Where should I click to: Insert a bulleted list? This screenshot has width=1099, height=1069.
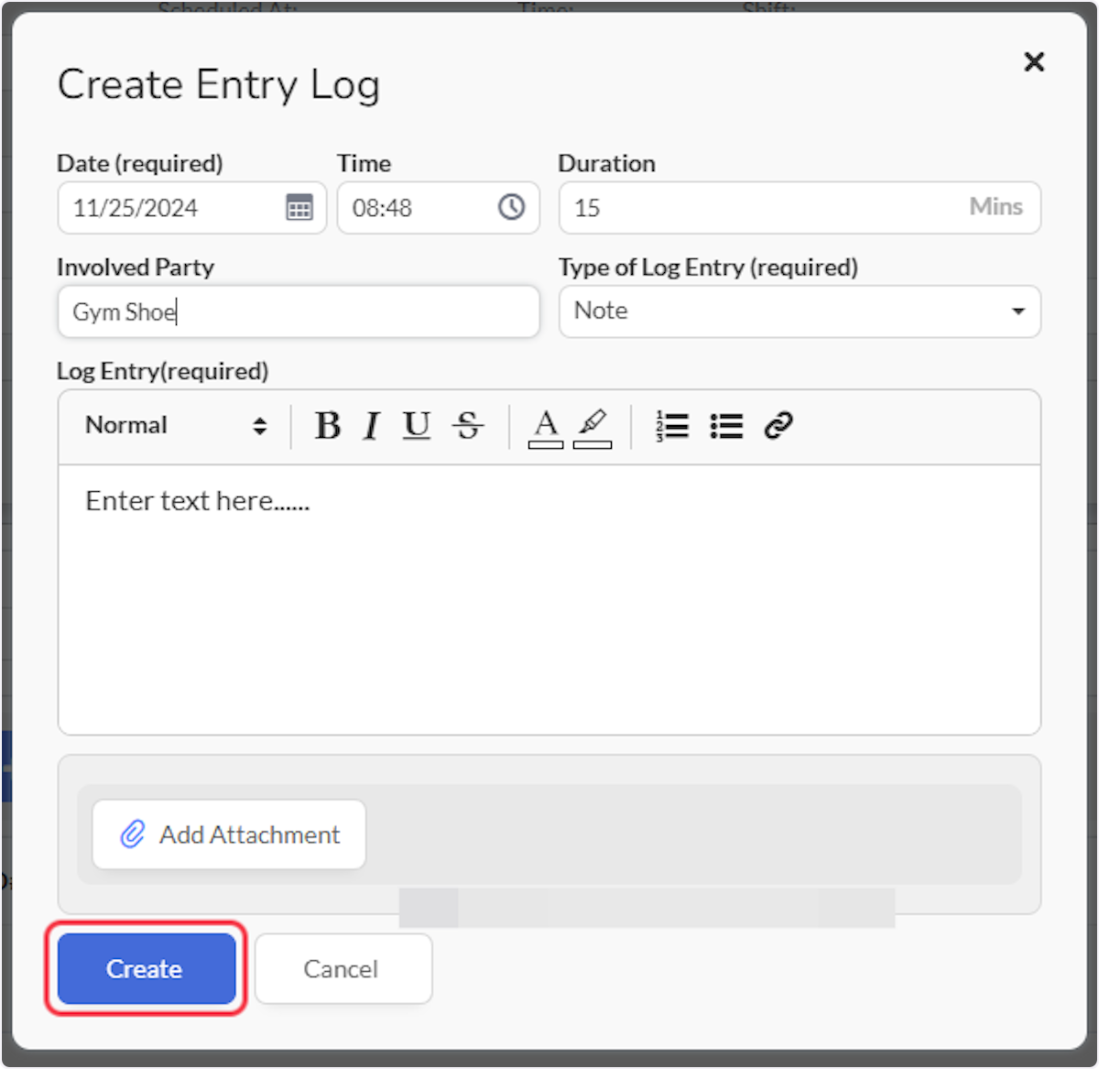[x=726, y=426]
